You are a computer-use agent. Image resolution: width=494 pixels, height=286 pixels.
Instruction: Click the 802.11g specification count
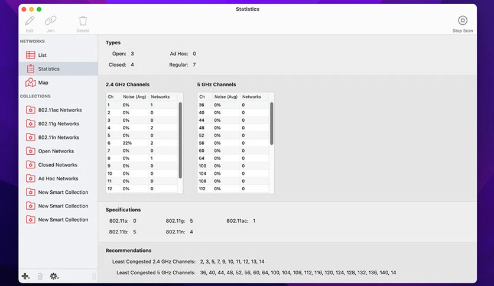[x=191, y=221]
